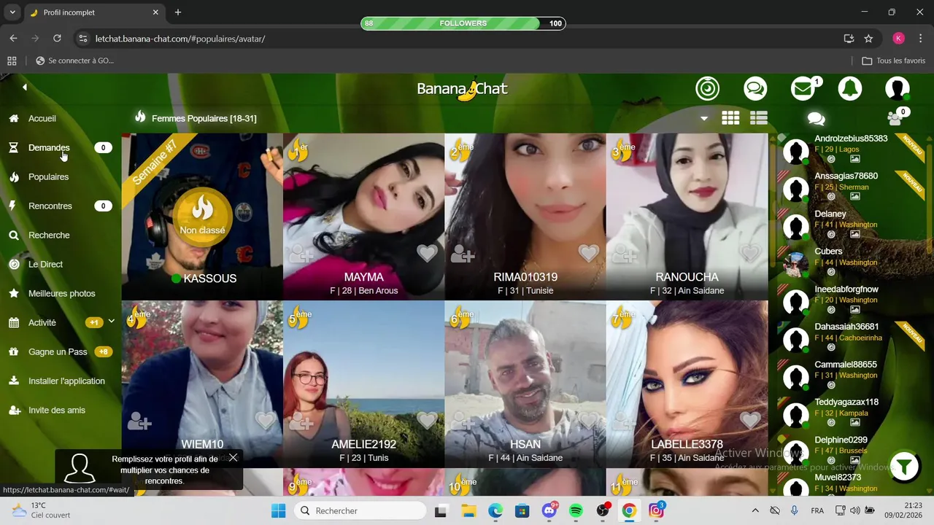This screenshot has height=525, width=934.
Task: Open the Tous les favoris folder
Action: 894,61
